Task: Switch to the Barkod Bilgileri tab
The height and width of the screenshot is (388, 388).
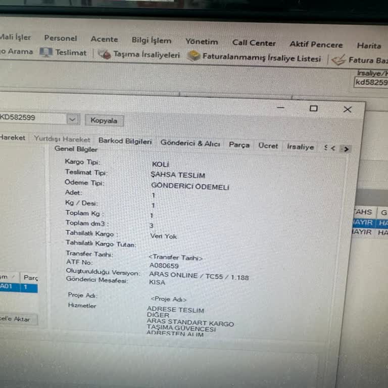Action: 125,141
